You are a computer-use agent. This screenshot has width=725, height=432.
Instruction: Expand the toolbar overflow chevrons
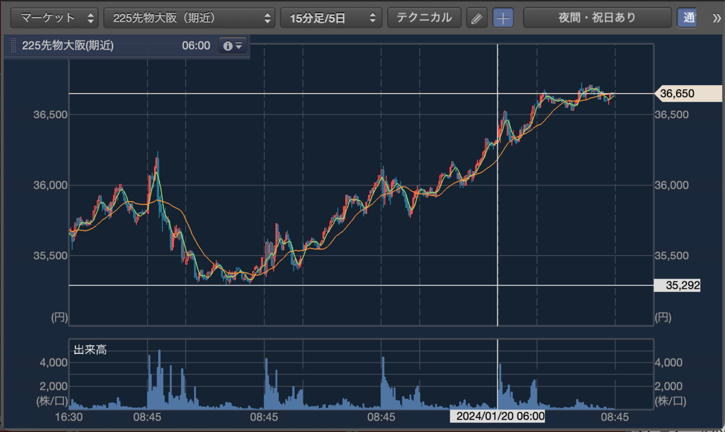pos(717,18)
